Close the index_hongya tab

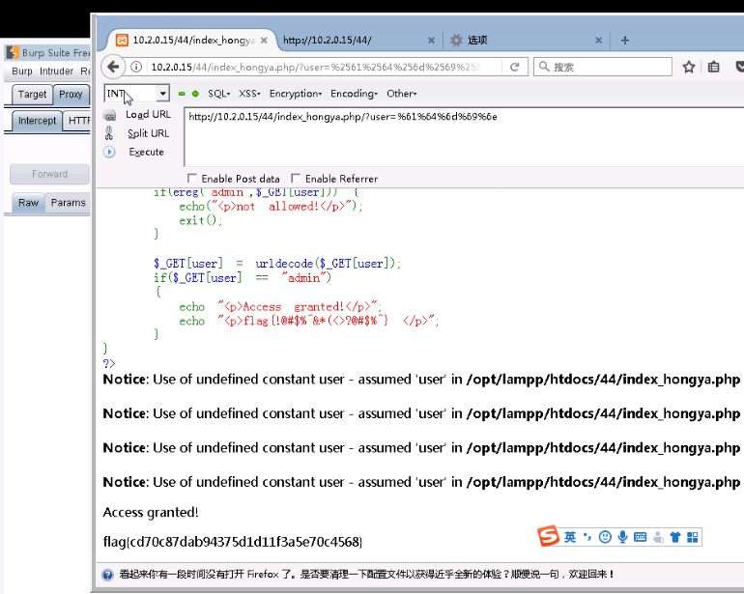(x=264, y=41)
